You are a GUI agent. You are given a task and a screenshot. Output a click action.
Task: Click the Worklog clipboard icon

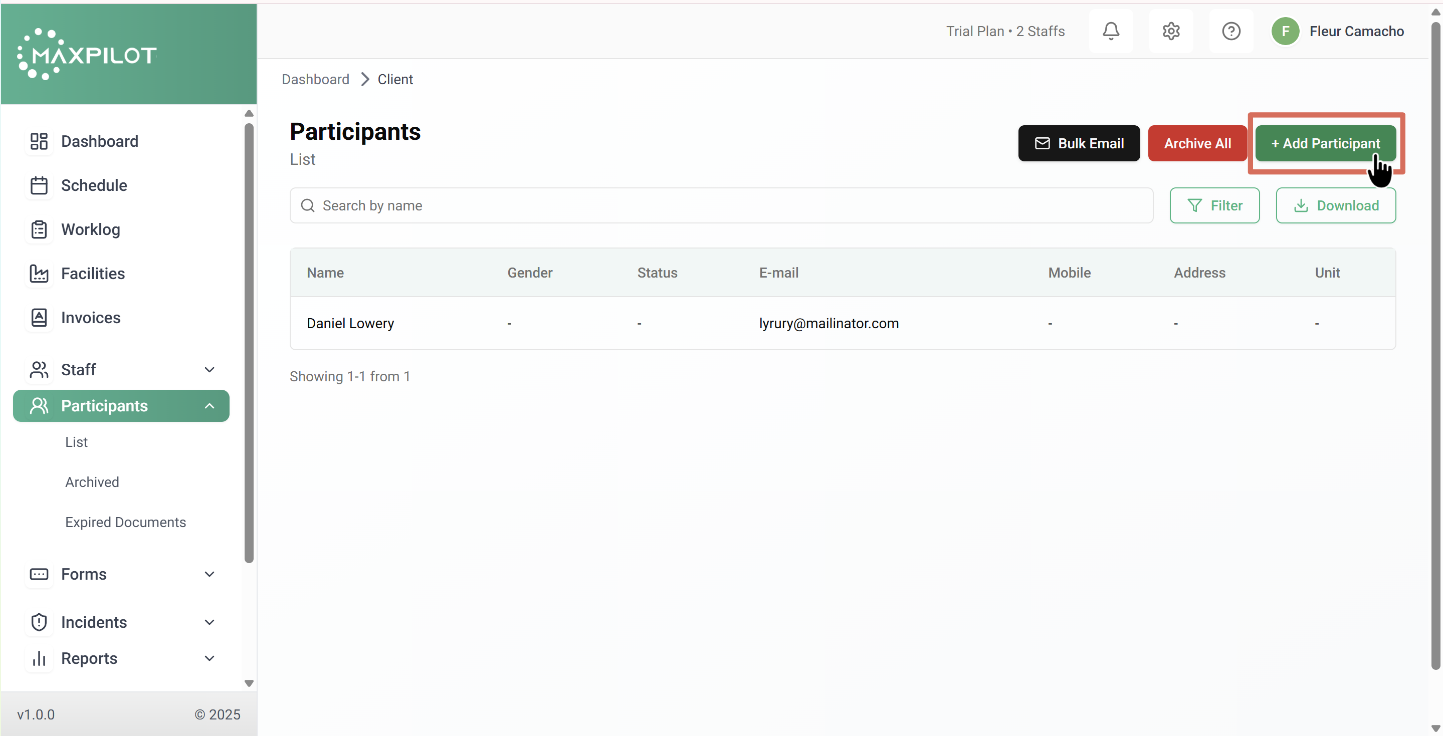pyautogui.click(x=39, y=229)
